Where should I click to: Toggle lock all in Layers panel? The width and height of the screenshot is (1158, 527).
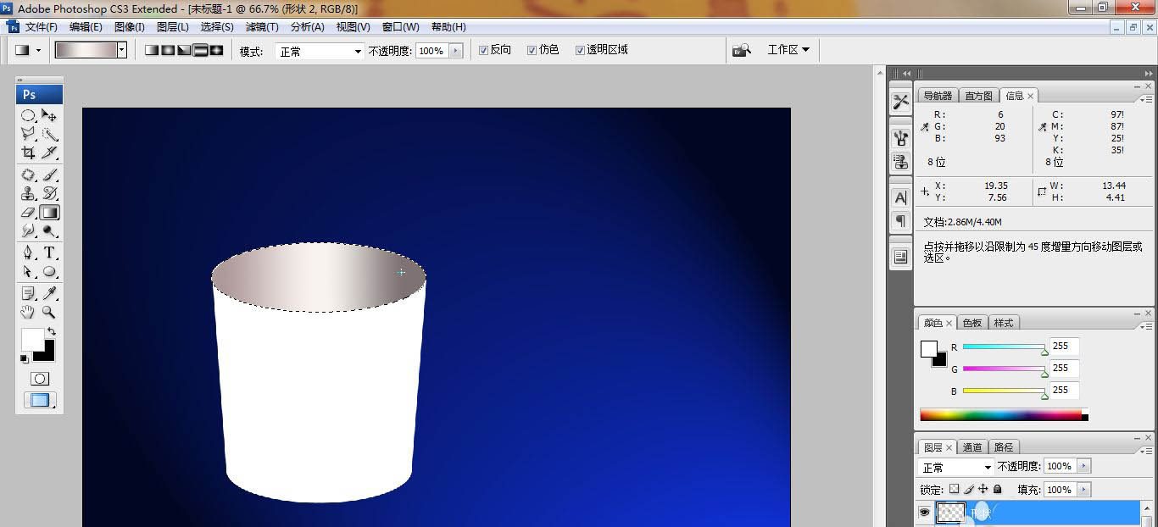[998, 489]
